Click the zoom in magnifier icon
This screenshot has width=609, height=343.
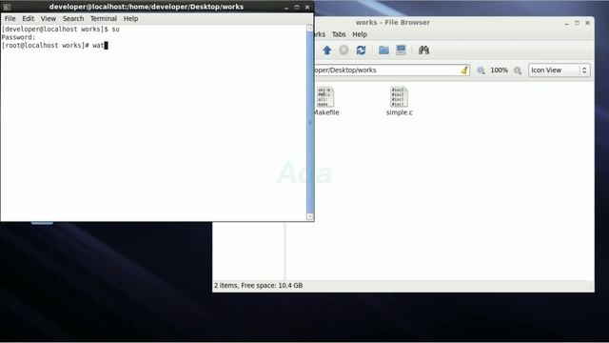(x=518, y=71)
